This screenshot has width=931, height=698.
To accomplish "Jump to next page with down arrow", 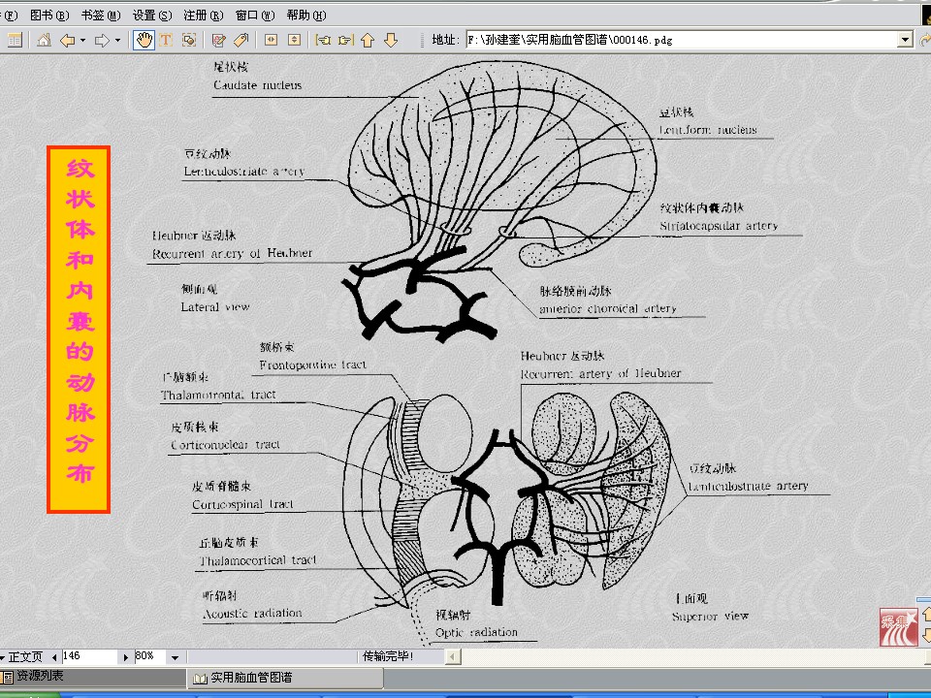I will click(391, 40).
